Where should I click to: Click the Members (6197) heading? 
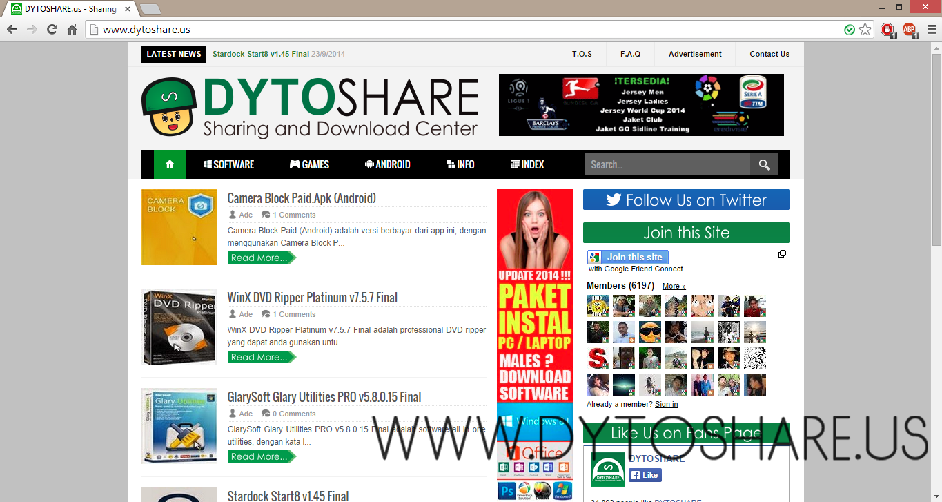(620, 285)
